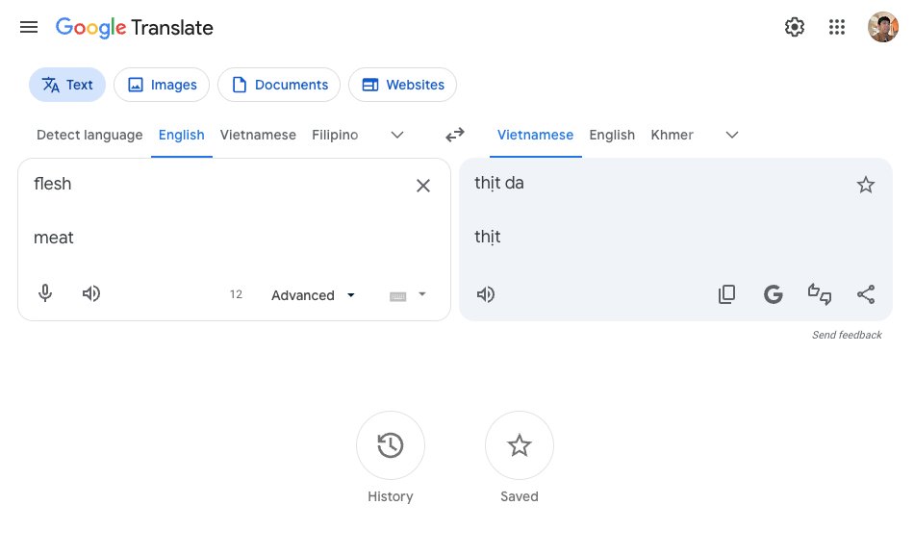Search translation on Google

pos(774,294)
